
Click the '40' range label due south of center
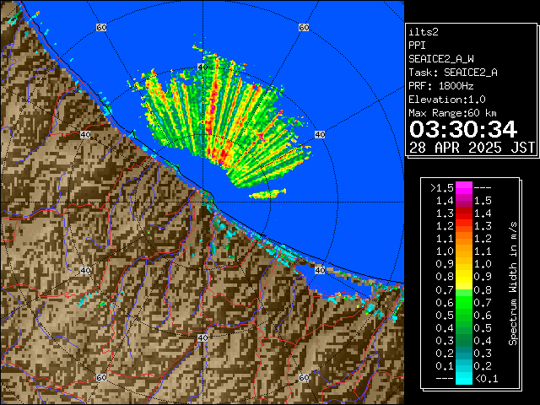point(202,337)
